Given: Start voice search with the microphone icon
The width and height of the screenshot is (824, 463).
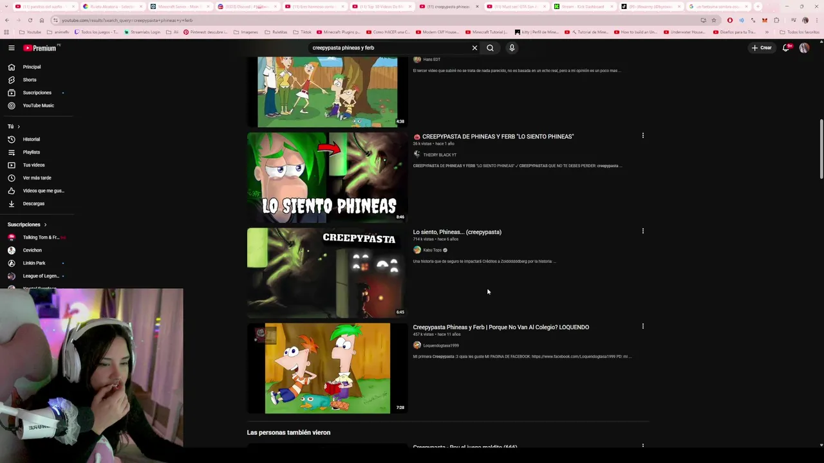Looking at the screenshot, I should tap(512, 48).
